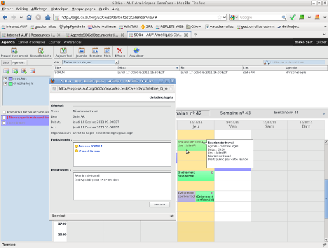Click the green checkmark toolbar icon
This screenshot has width=328, height=248.
pos(293,17)
